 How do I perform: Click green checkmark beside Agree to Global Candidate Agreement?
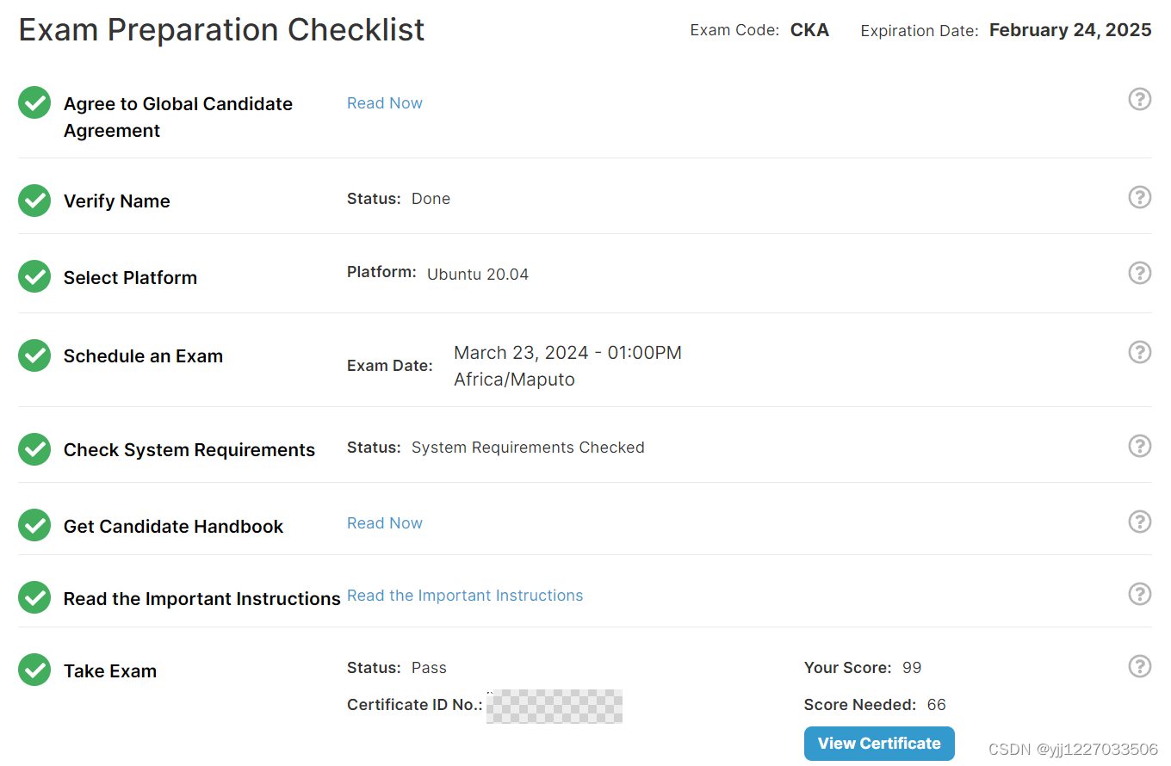coord(34,103)
